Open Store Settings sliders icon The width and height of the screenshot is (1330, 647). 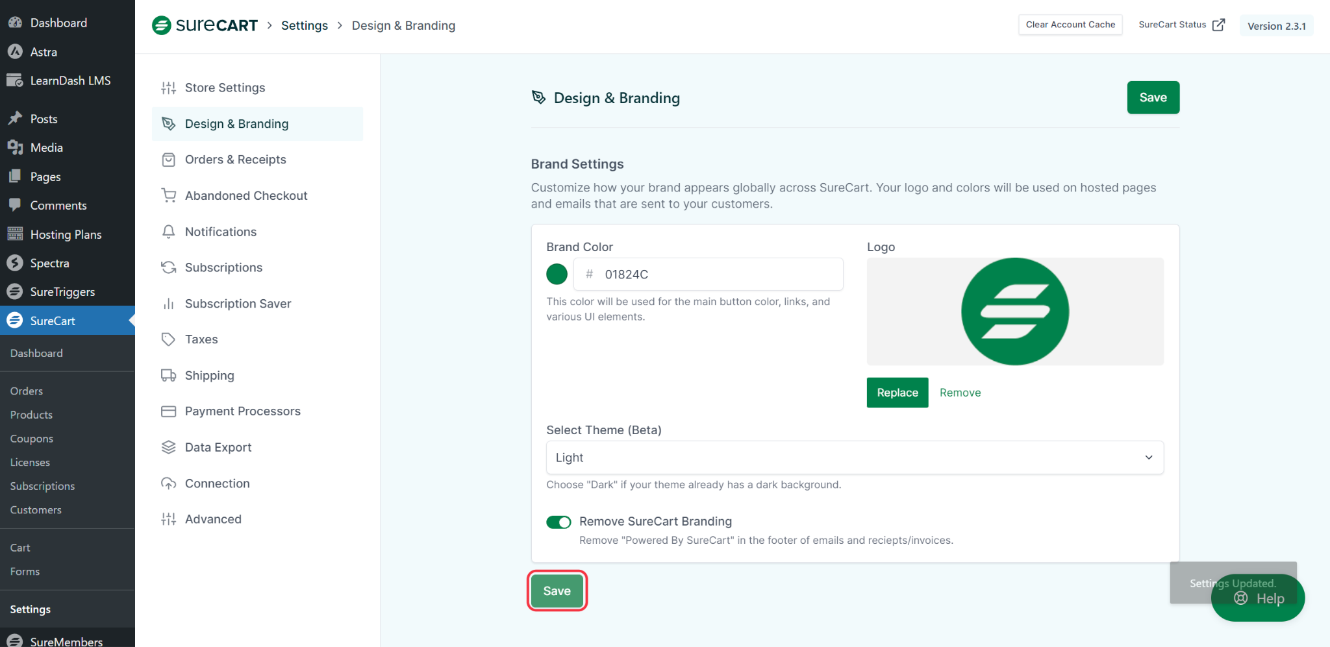(169, 88)
